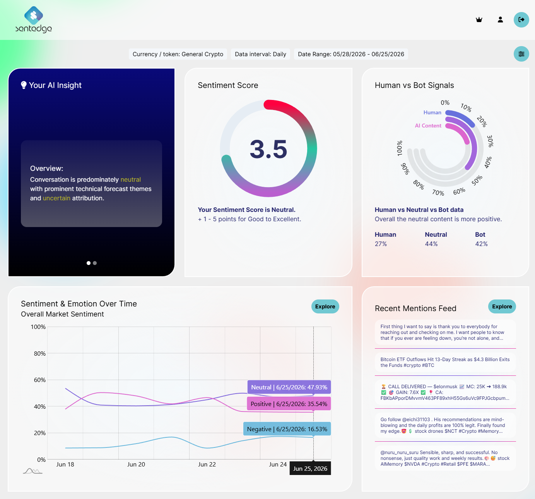535x499 pixels.
Task: Open the filter sliders settings button
Action: pyautogui.click(x=521, y=54)
